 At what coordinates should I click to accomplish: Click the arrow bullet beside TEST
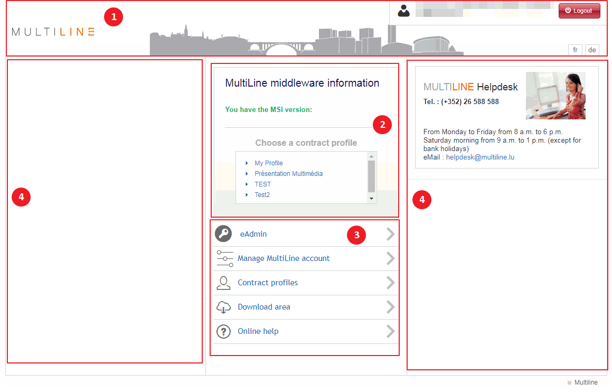pyautogui.click(x=247, y=184)
